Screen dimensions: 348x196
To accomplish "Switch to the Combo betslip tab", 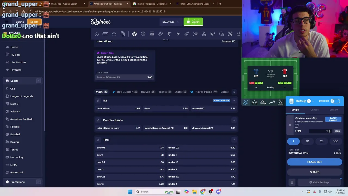I will coord(315,110).
